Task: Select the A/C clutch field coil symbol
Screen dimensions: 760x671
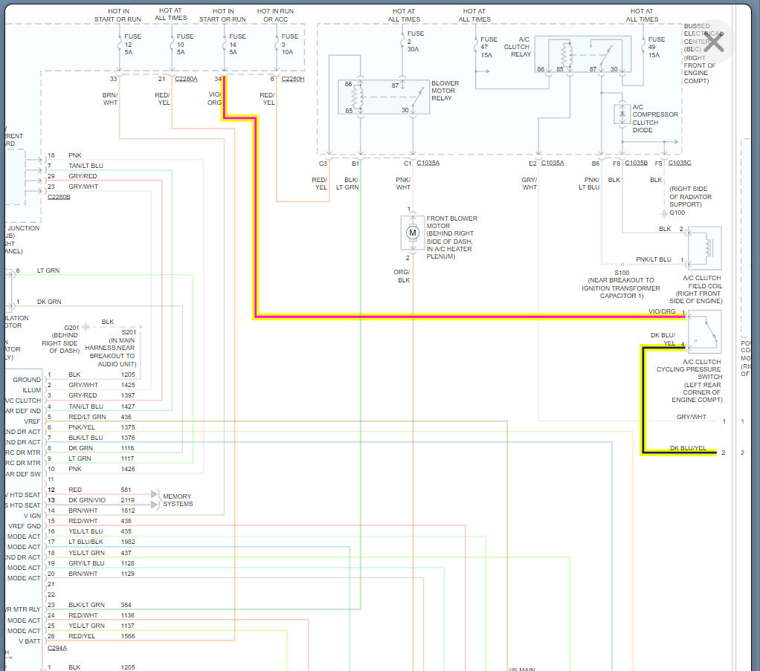Action: pos(704,248)
